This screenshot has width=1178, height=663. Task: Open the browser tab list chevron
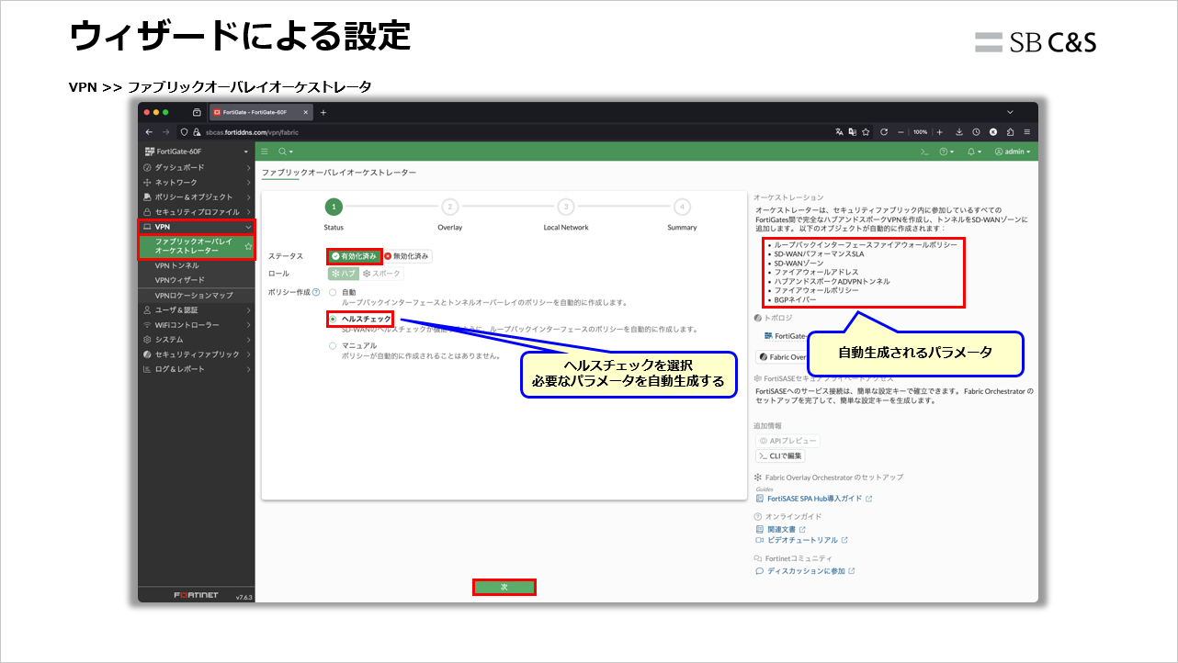1010,112
